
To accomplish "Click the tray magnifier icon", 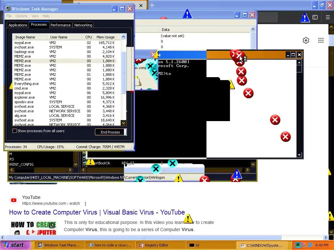I will [310, 245].
